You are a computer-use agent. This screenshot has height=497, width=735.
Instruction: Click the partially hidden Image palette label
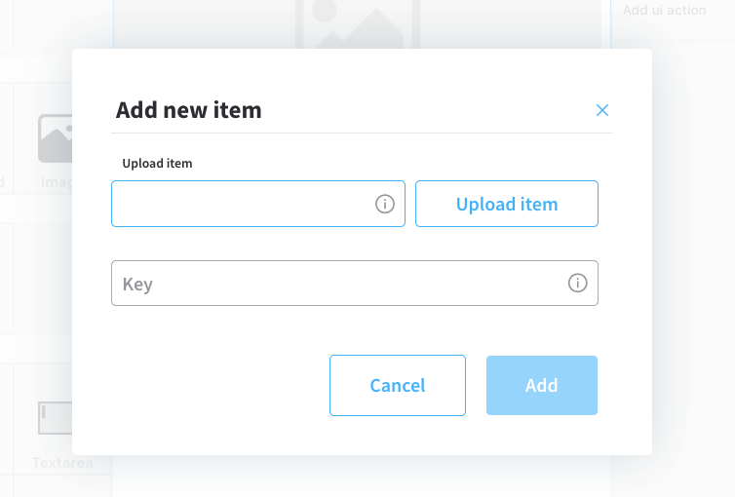click(57, 182)
